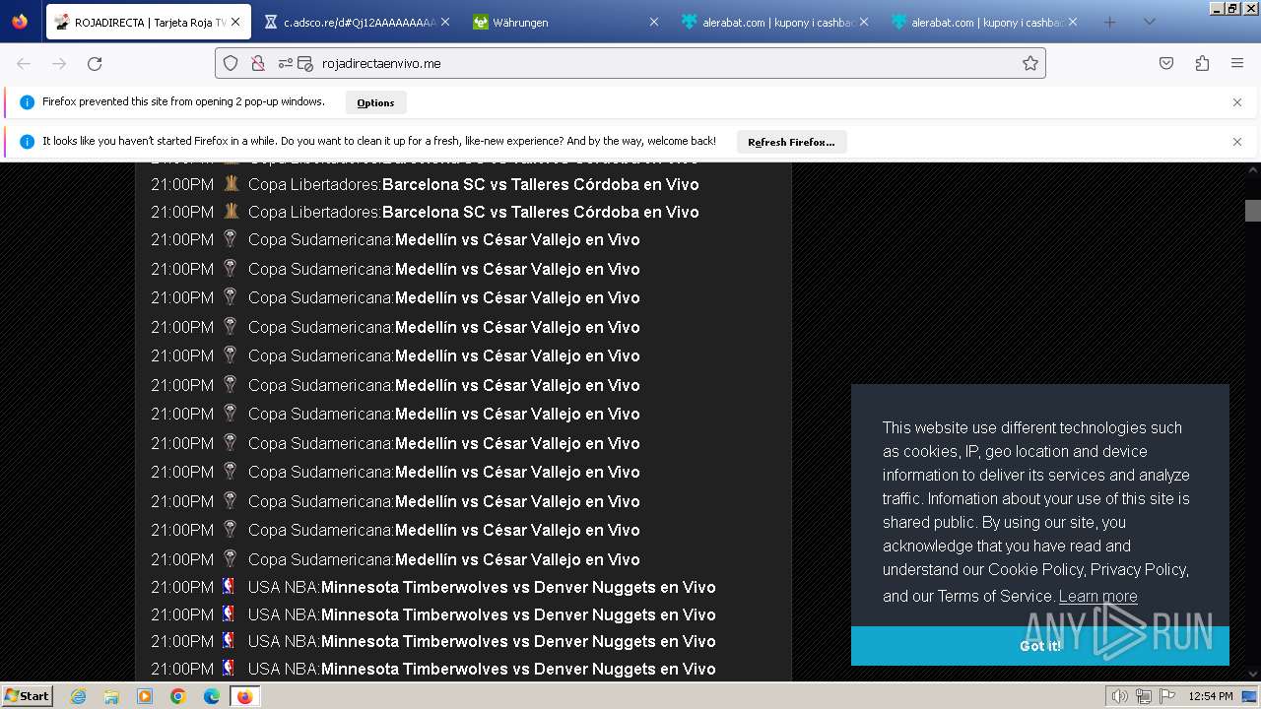Image resolution: width=1261 pixels, height=709 pixels.
Task: Open the Windows Start menu
Action: 28,696
